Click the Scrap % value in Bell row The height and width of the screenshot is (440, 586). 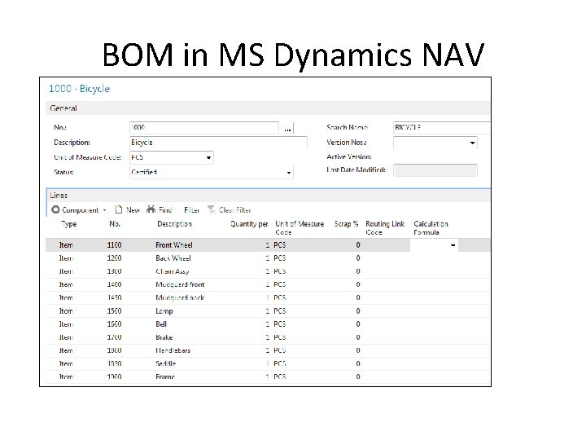tap(358, 324)
